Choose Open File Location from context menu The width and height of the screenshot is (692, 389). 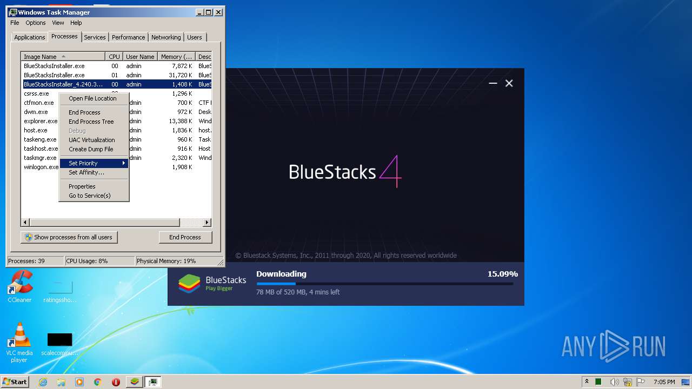(94, 98)
